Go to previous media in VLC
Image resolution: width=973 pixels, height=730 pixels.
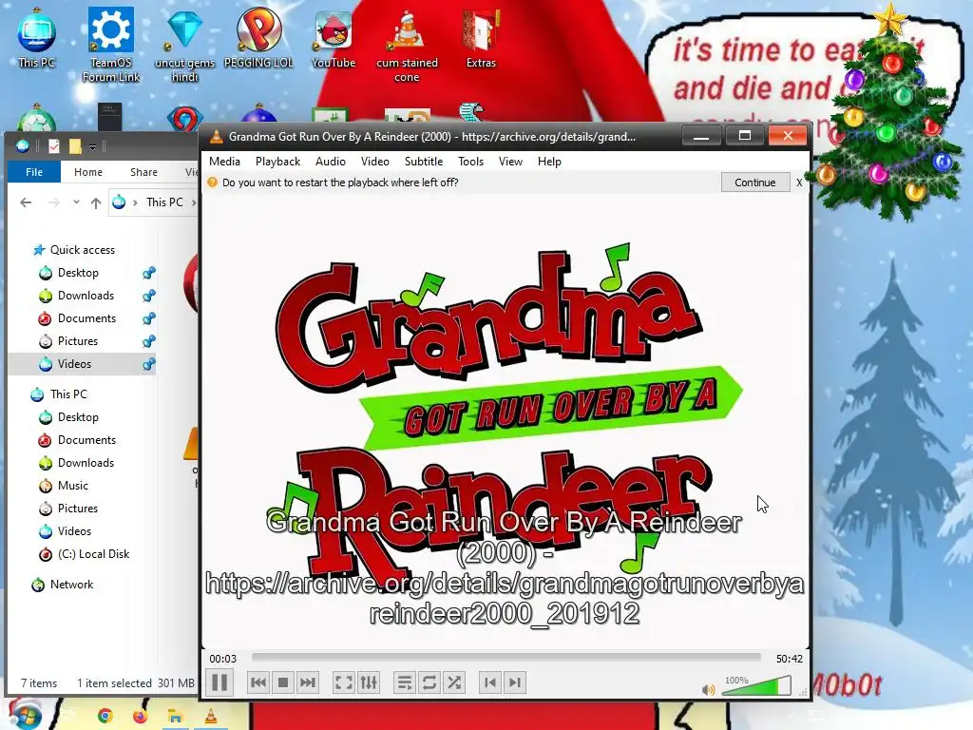click(258, 682)
